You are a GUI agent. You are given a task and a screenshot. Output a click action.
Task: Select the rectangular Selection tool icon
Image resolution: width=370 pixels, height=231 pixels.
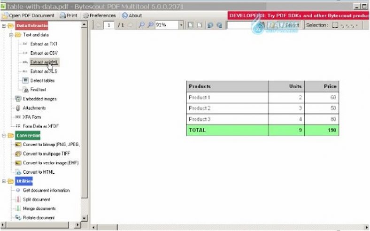335,25
